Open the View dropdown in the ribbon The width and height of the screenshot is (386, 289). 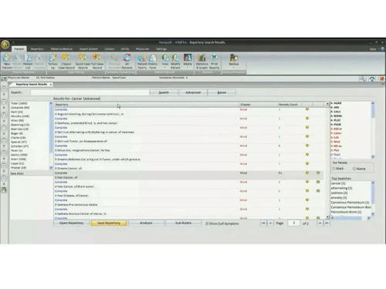[x=165, y=62]
